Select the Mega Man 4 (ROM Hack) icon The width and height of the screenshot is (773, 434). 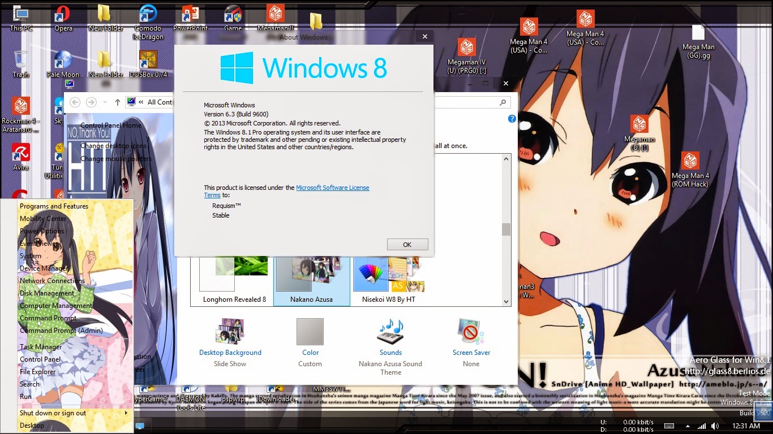[x=690, y=170]
